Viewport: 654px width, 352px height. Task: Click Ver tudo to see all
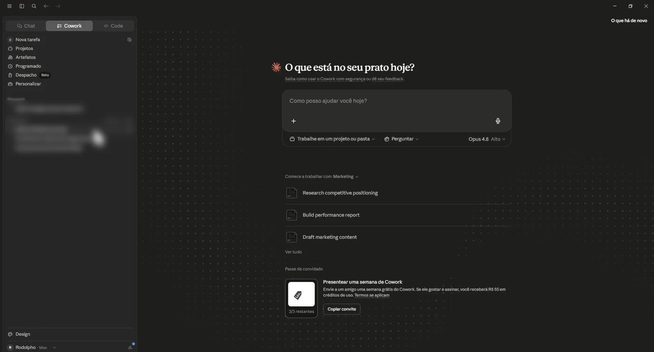point(293,252)
